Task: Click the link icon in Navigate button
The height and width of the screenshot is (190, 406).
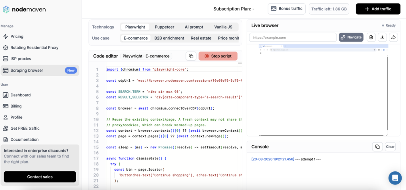Action: pos(343,37)
